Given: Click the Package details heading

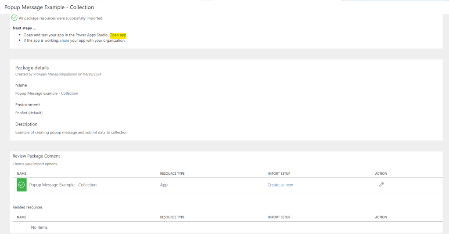Looking at the screenshot, I should tap(32, 68).
